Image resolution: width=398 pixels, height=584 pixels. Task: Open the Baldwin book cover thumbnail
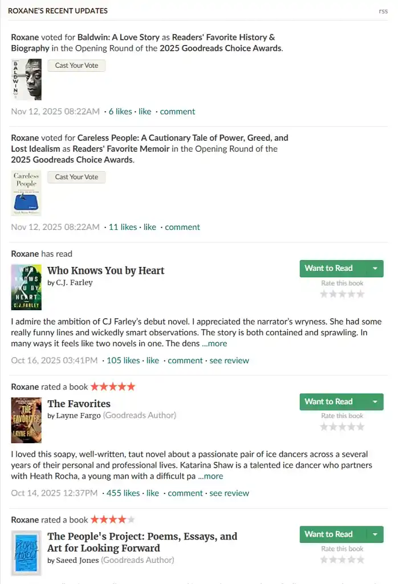pos(26,79)
